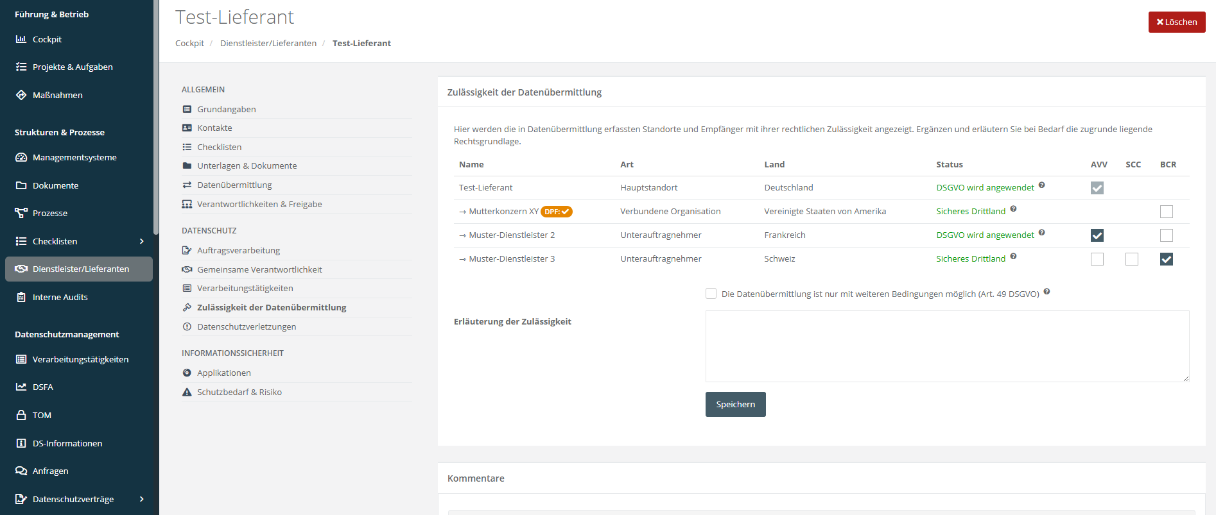Expand the Checklisten sidebar submenu arrow
Viewport: 1216px width, 515px height.
point(141,241)
